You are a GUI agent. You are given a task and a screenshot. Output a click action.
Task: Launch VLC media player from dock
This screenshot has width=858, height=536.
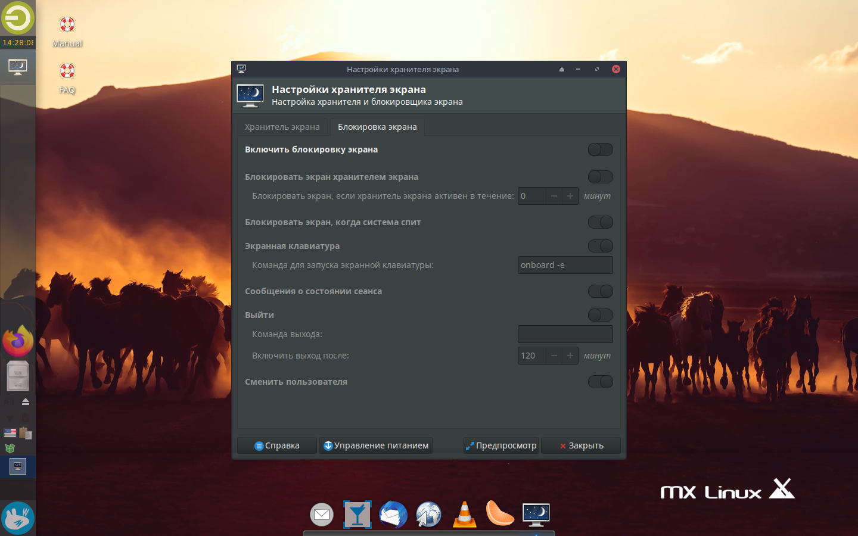point(464,515)
